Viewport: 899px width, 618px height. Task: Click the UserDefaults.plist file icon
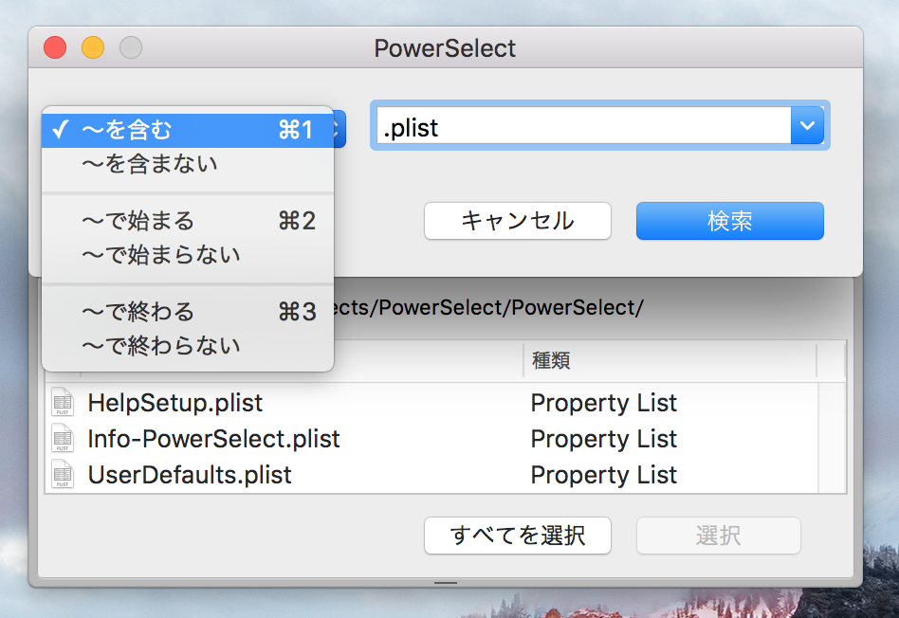(x=63, y=474)
